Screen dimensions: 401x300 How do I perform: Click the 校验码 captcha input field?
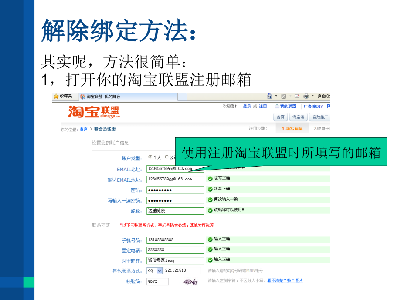click(x=157, y=281)
